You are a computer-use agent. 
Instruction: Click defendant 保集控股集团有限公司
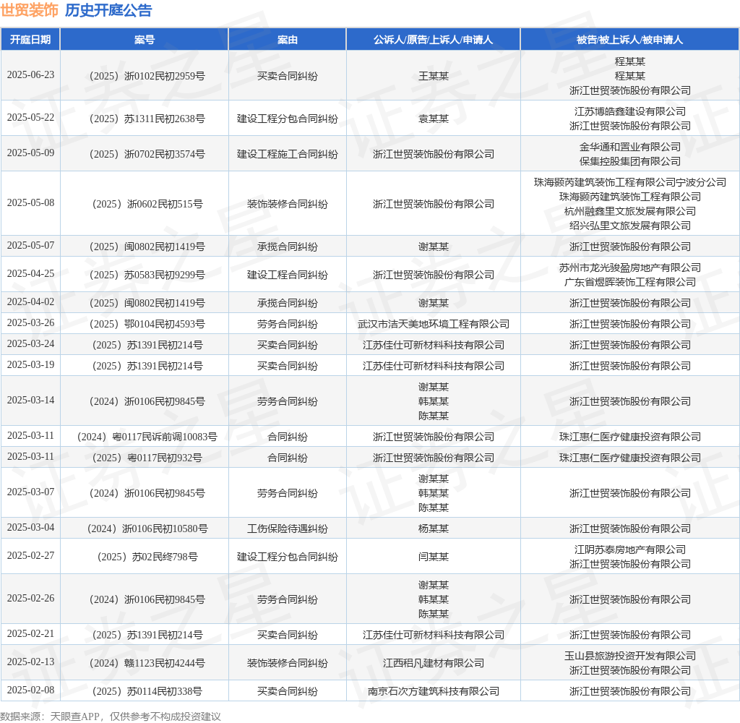click(x=629, y=161)
